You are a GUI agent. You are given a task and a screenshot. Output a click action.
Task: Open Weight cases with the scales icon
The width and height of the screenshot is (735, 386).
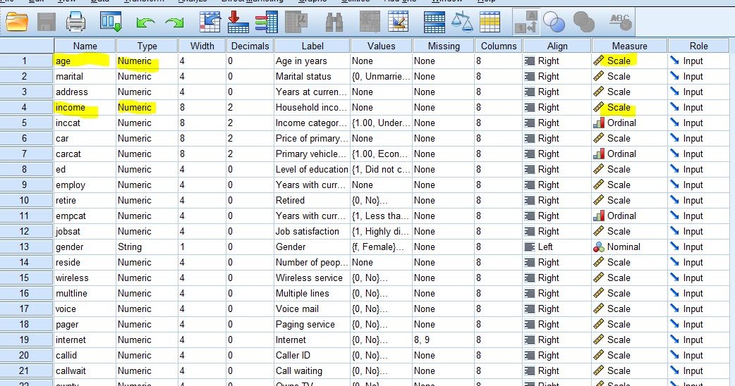[x=462, y=22]
